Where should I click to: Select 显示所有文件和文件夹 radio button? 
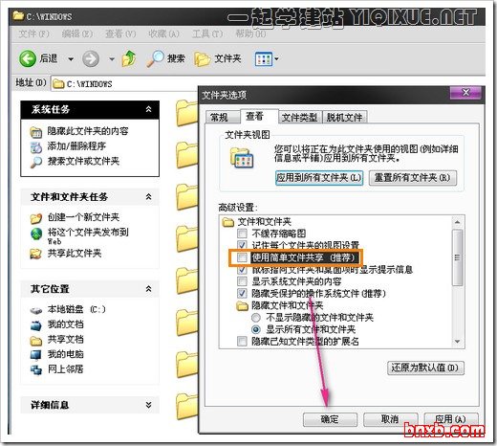coord(256,329)
